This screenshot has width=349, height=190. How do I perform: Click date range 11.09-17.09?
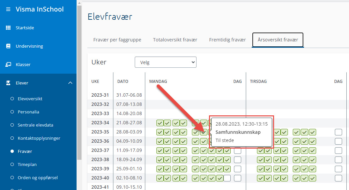point(129,150)
